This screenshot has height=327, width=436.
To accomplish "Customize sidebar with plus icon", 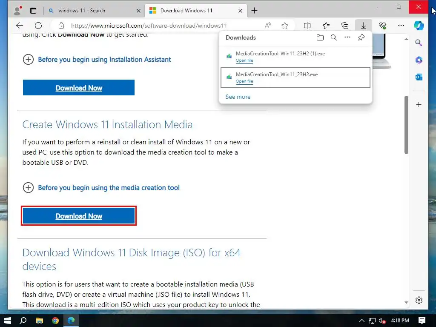I will (x=419, y=105).
